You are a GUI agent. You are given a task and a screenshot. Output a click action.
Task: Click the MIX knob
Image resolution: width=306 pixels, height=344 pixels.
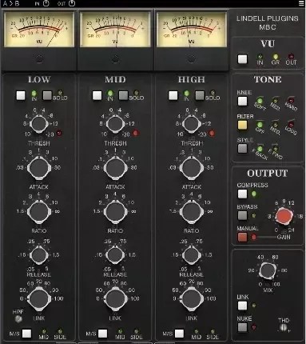coord(268,270)
